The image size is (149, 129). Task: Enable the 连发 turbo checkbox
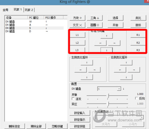tap(73, 98)
